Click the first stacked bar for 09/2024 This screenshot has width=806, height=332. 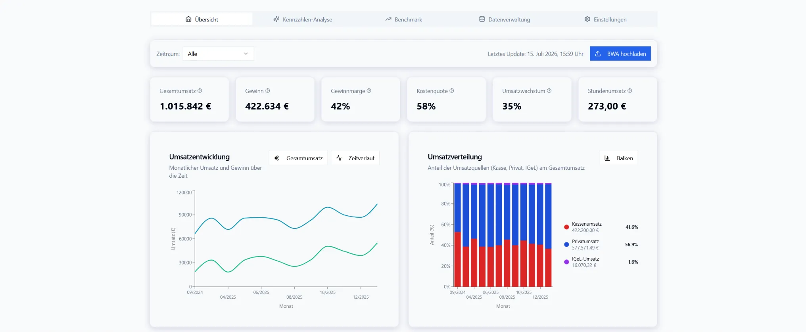coord(457,235)
